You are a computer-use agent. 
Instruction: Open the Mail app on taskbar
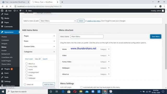pyautogui.click(x=87, y=92)
